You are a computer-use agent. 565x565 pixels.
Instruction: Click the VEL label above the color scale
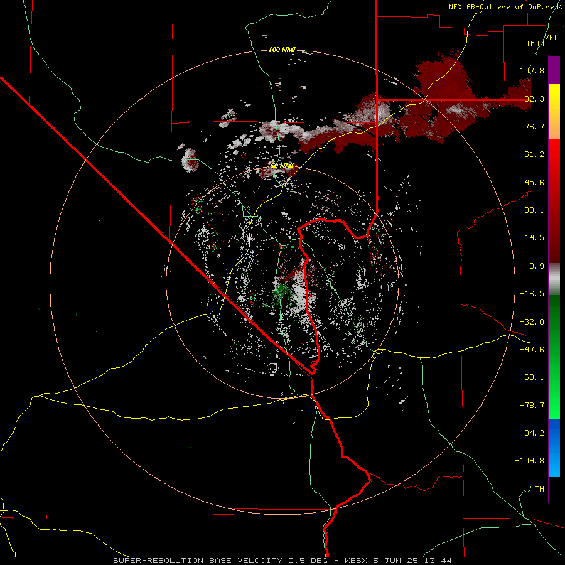tap(552, 38)
